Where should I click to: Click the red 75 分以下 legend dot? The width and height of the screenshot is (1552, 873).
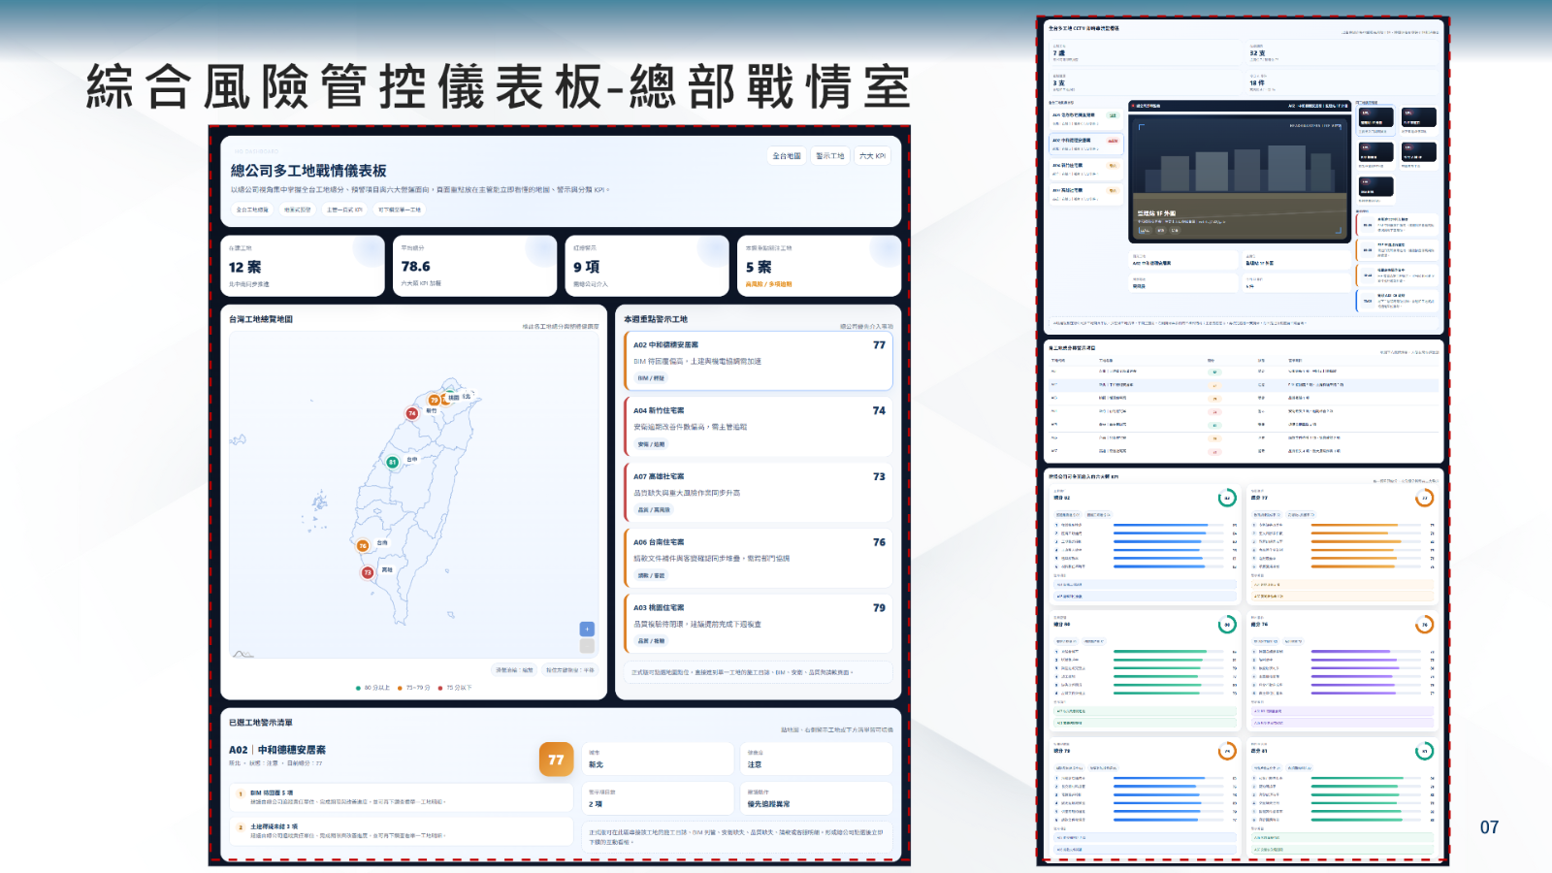[x=440, y=688]
